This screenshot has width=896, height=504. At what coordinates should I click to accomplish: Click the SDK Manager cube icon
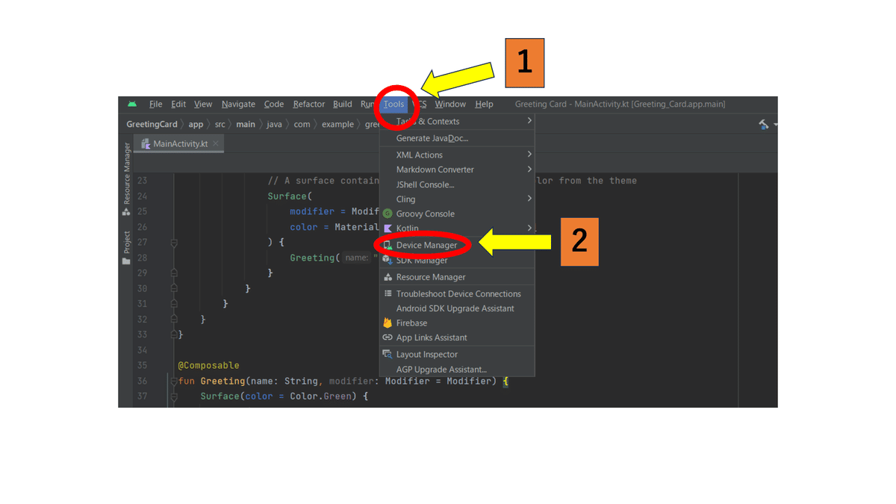(388, 260)
